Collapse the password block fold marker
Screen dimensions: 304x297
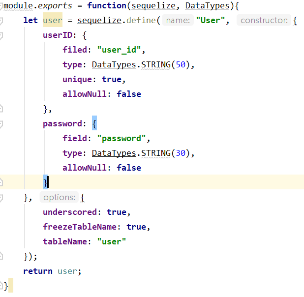coord(1,124)
